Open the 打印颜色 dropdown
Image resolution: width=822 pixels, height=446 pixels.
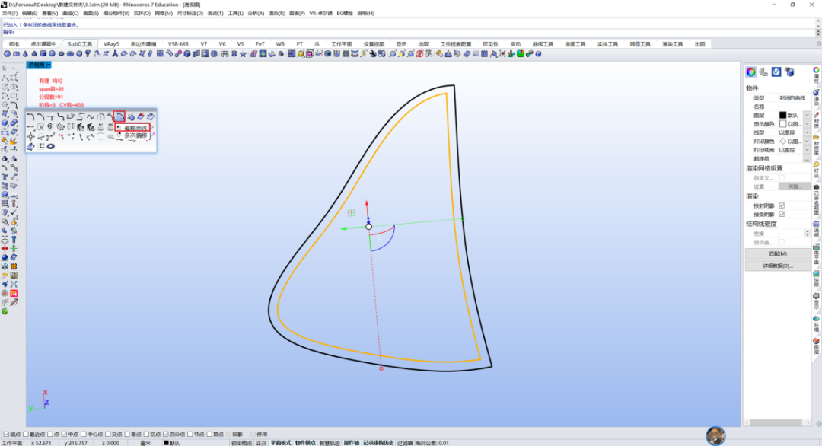[807, 142]
